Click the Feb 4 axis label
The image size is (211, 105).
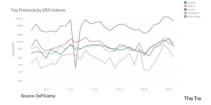tap(46, 89)
